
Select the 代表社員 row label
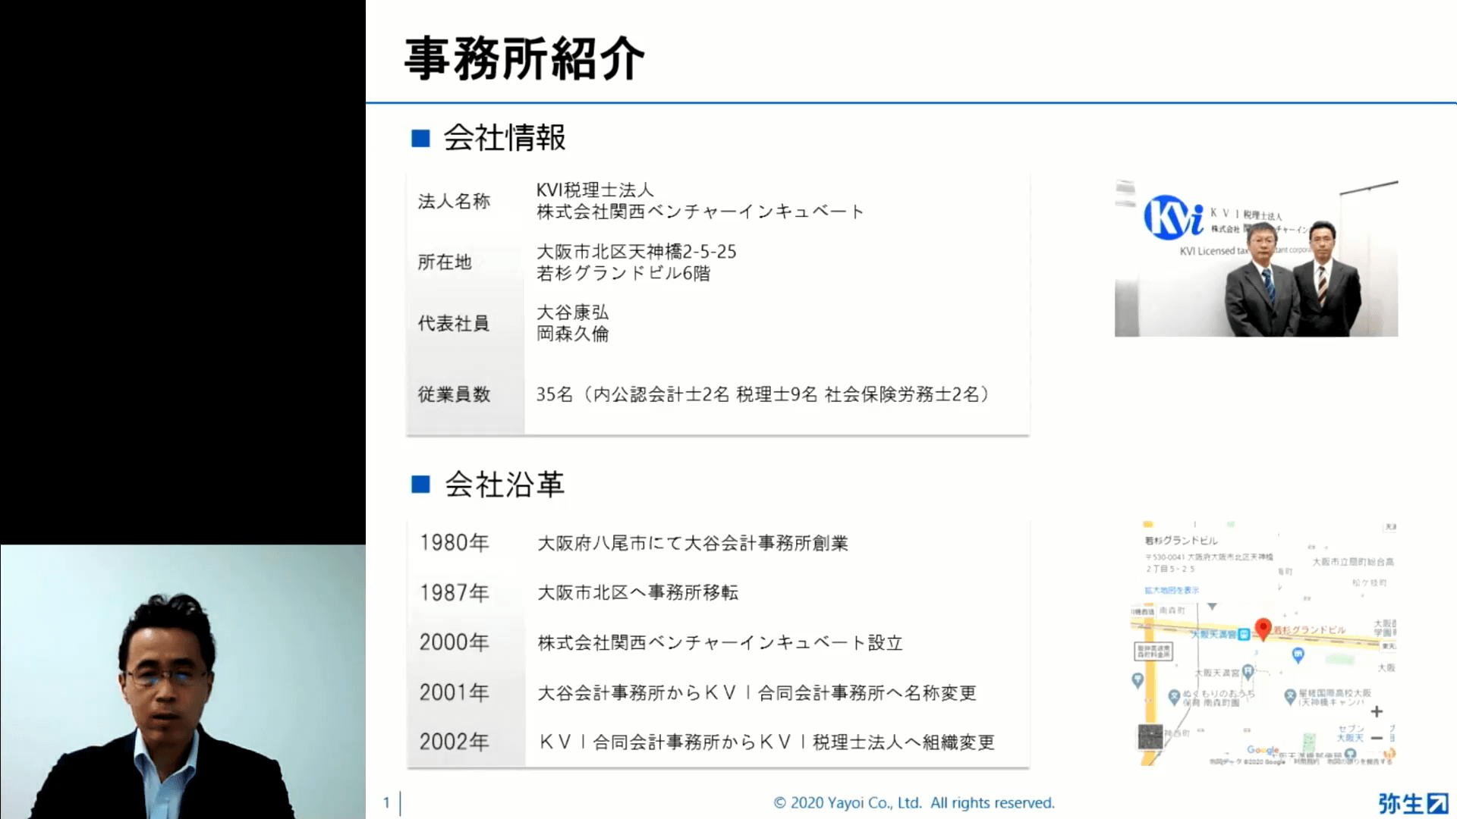coord(454,323)
